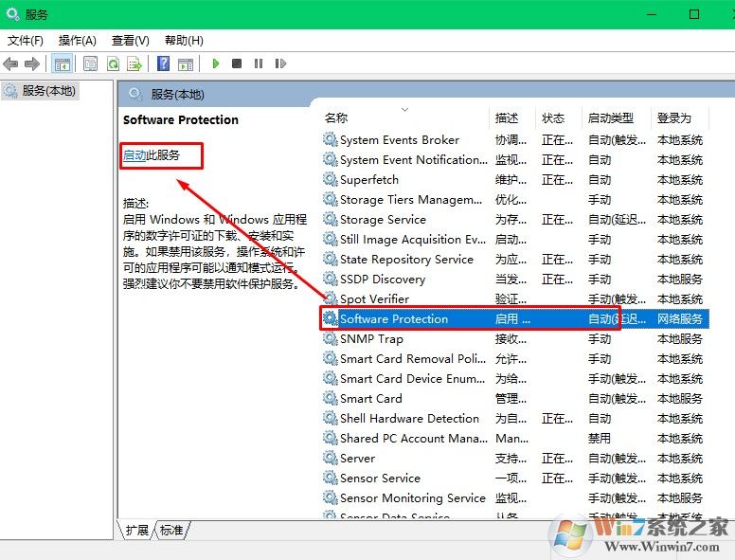
Task: Click the refresh toolbar icon
Action: pyautogui.click(x=113, y=63)
